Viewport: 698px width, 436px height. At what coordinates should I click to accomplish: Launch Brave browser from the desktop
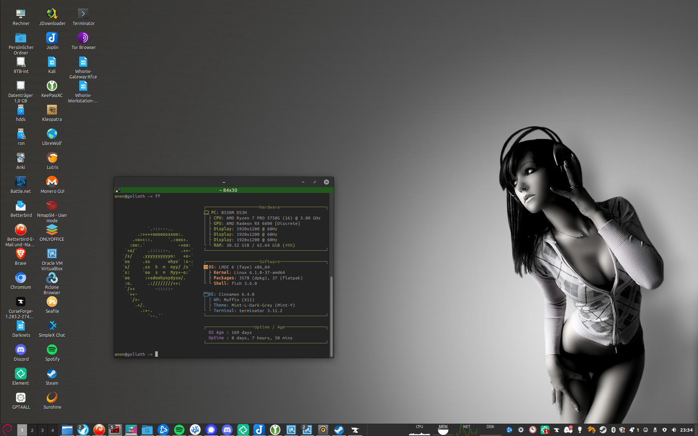click(x=21, y=257)
